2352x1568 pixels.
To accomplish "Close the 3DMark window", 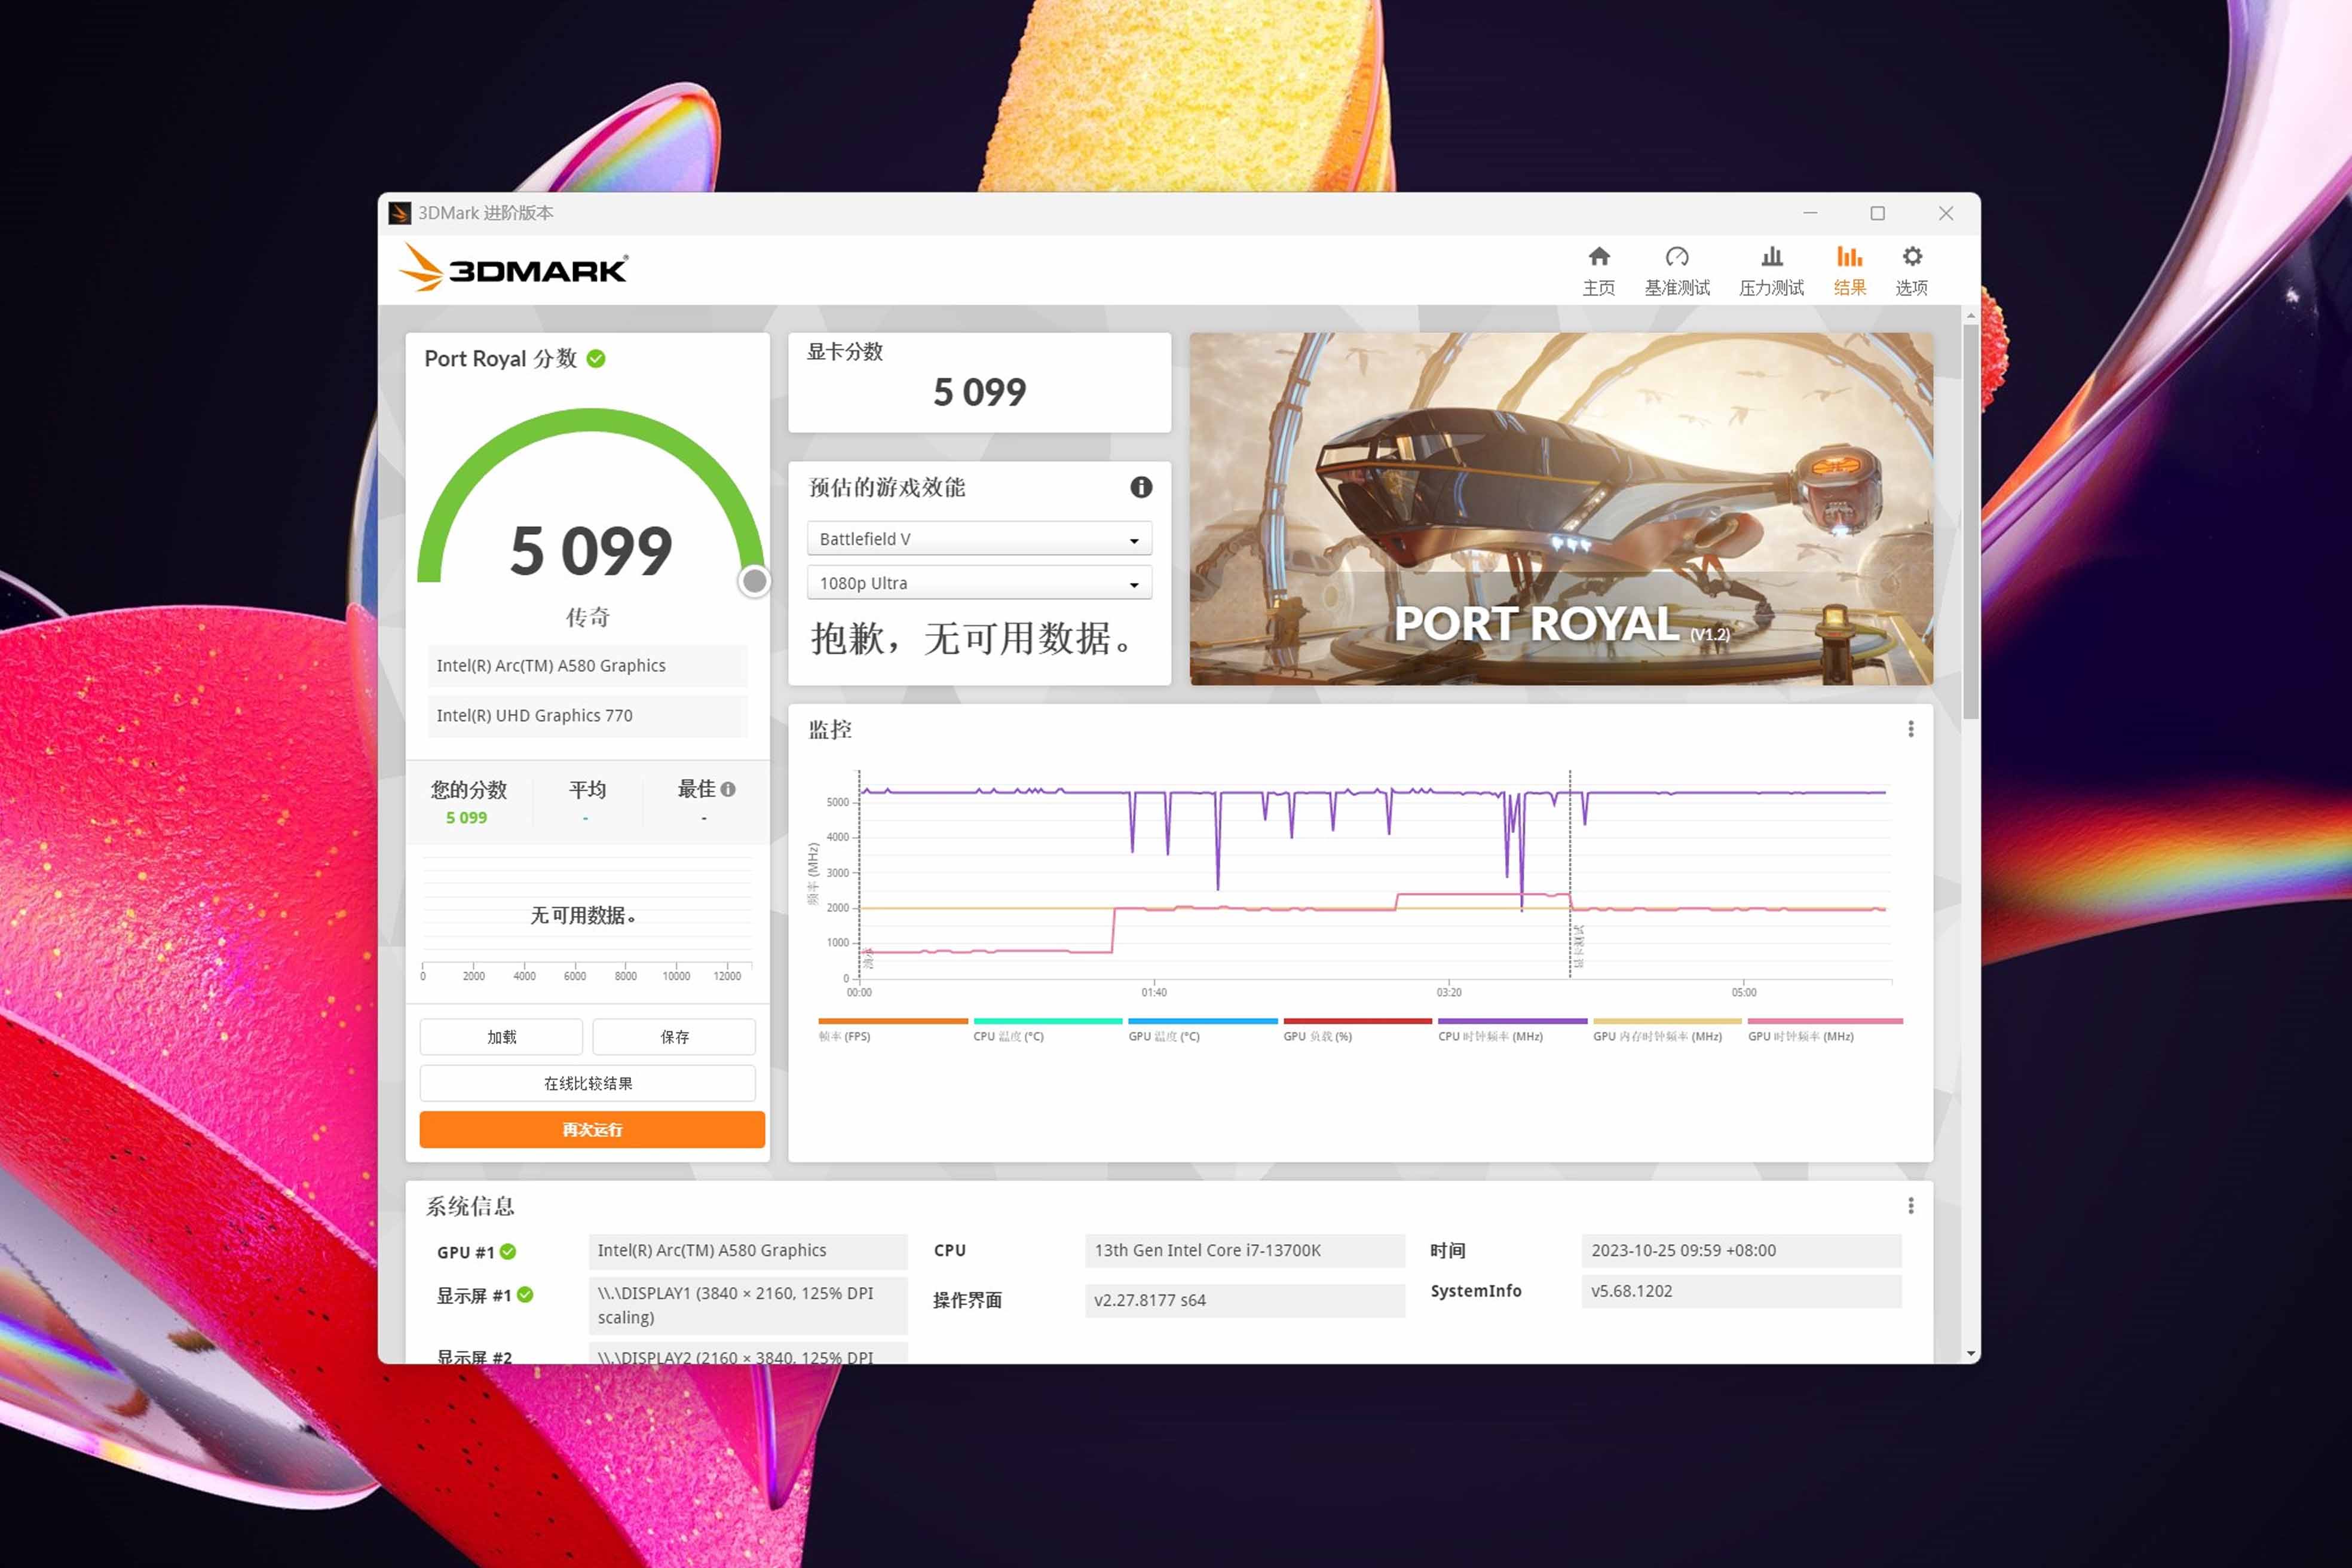I will click(1945, 213).
